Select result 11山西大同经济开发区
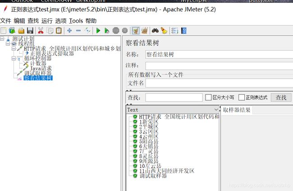The image size is (293, 191). point(167,171)
